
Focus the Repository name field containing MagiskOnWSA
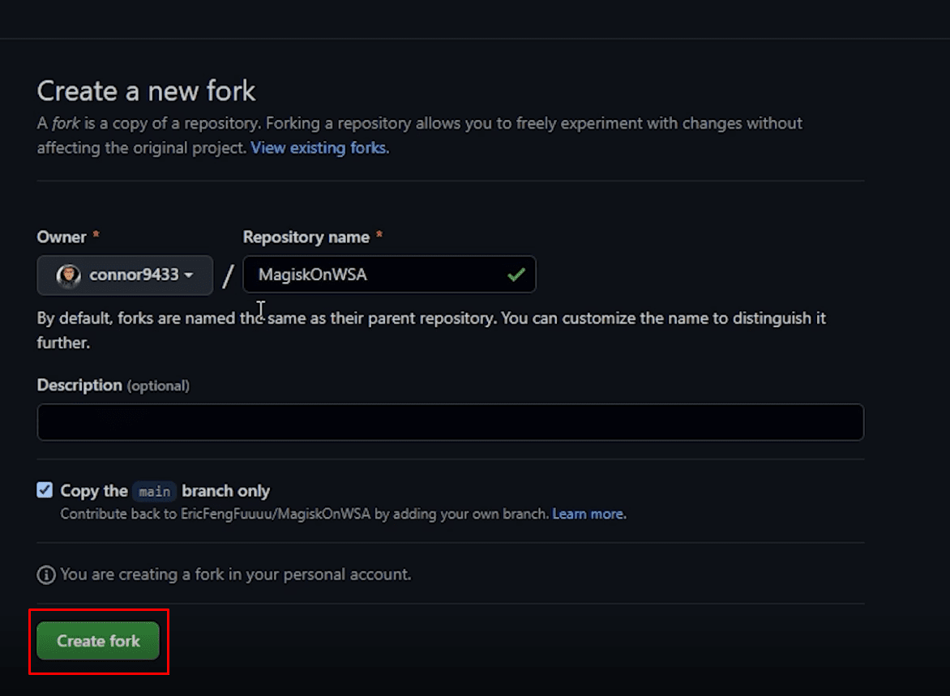click(373, 275)
